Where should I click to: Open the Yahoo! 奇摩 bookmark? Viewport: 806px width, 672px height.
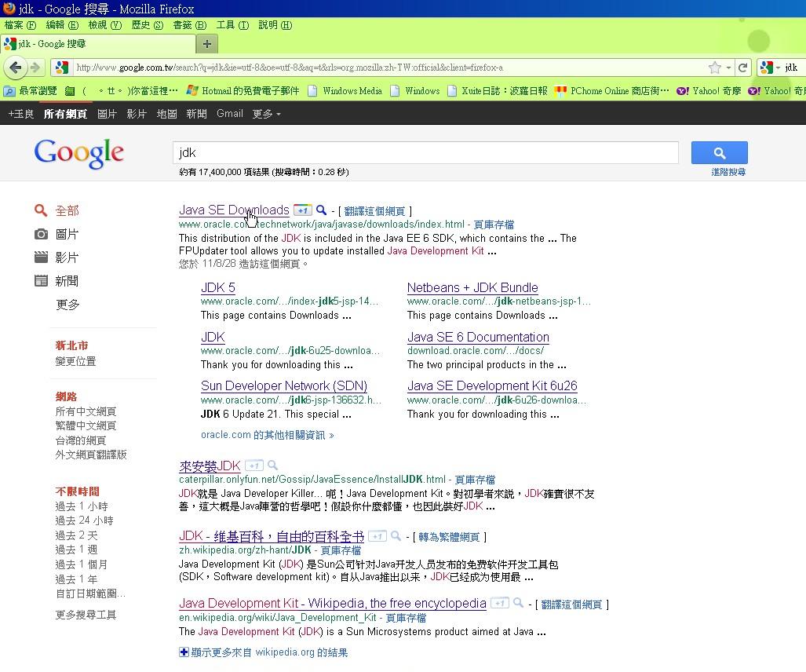coord(709,91)
